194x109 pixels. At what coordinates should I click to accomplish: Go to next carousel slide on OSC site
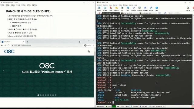click(x=90, y=71)
